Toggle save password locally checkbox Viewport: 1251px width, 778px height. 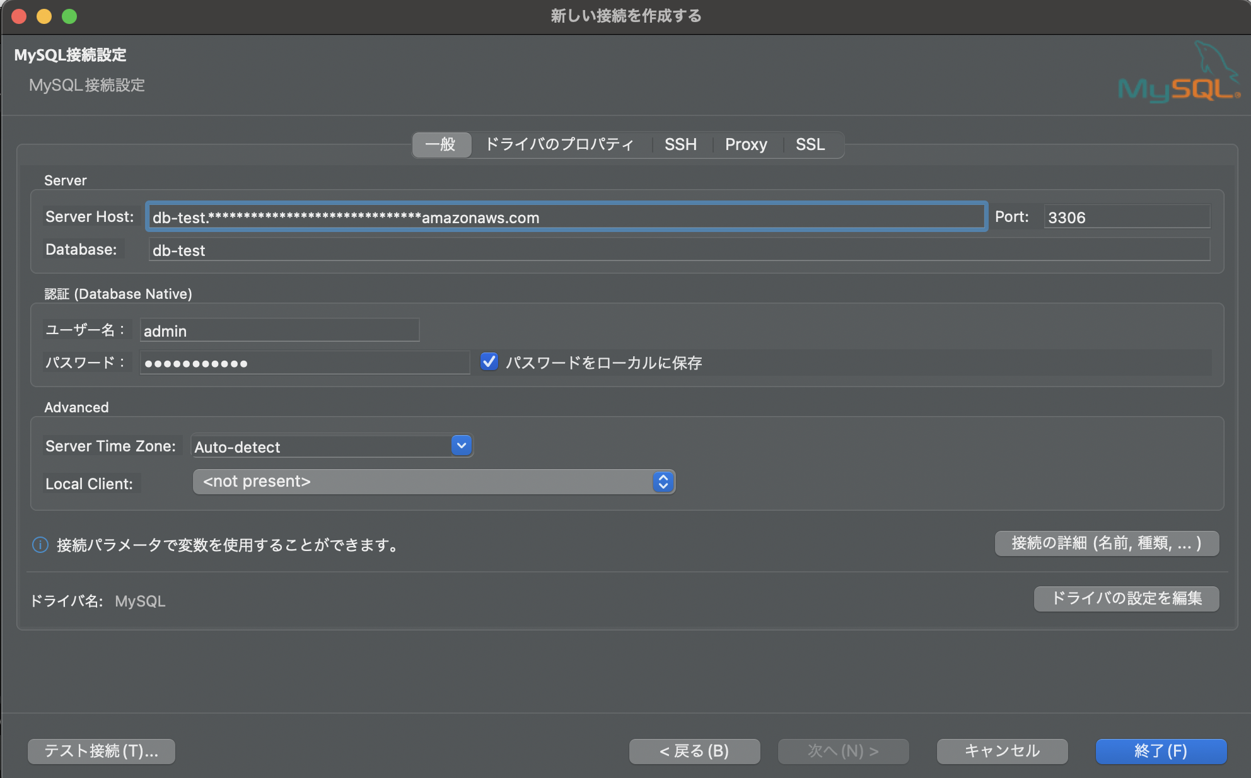(x=489, y=362)
